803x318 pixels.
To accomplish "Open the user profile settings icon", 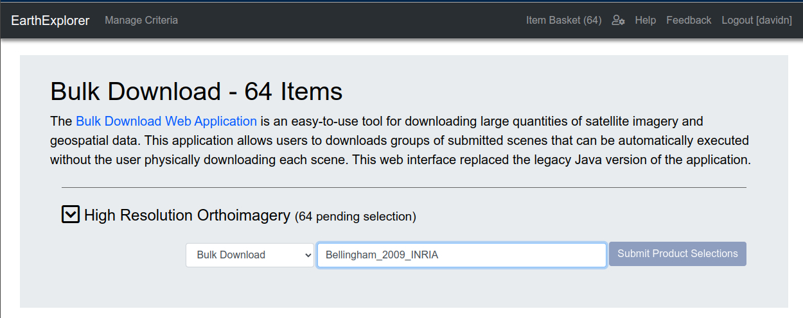I will tap(618, 21).
